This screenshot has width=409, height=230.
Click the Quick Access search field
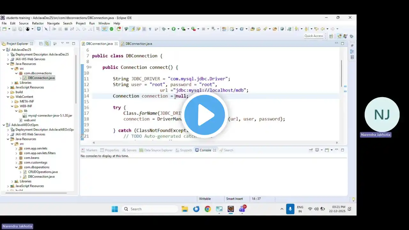coord(314,36)
